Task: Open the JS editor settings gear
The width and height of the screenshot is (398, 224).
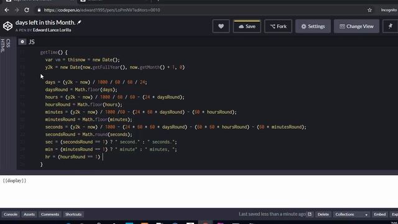Action: pyautogui.click(x=22, y=42)
